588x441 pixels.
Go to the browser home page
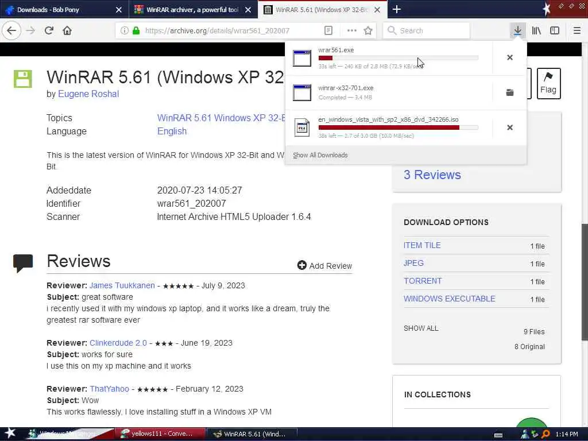coord(67,30)
